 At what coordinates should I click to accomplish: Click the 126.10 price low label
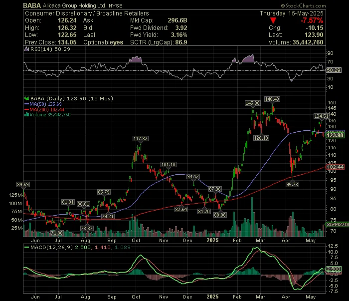tap(261, 138)
